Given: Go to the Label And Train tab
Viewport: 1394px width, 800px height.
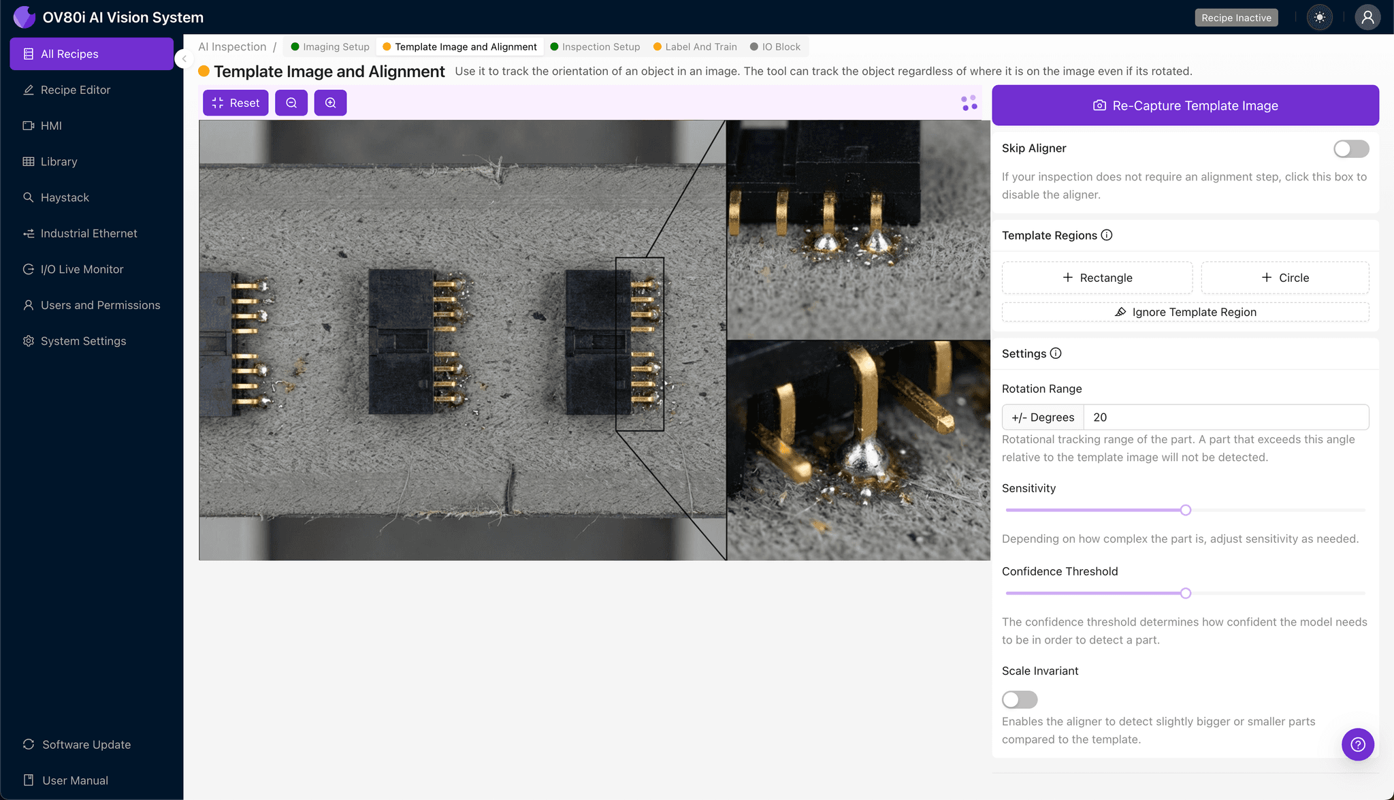Looking at the screenshot, I should [700, 47].
